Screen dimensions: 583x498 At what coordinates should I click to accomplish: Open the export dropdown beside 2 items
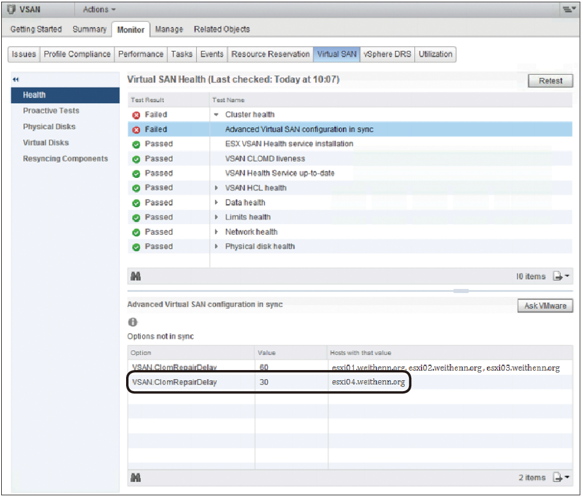pos(561,478)
